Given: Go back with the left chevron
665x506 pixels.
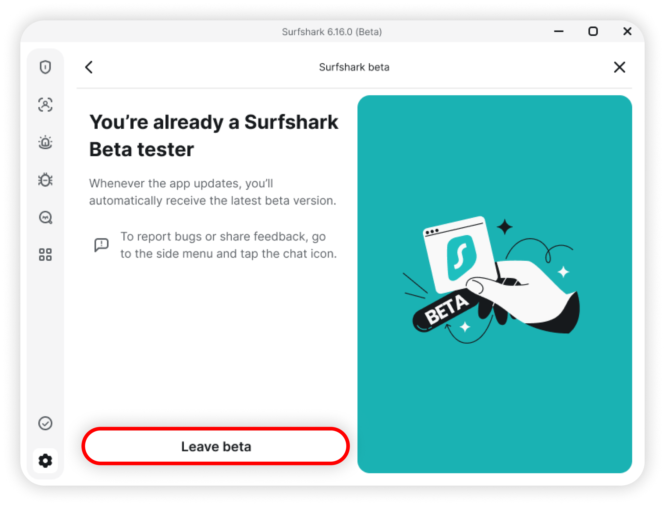Looking at the screenshot, I should point(89,67).
